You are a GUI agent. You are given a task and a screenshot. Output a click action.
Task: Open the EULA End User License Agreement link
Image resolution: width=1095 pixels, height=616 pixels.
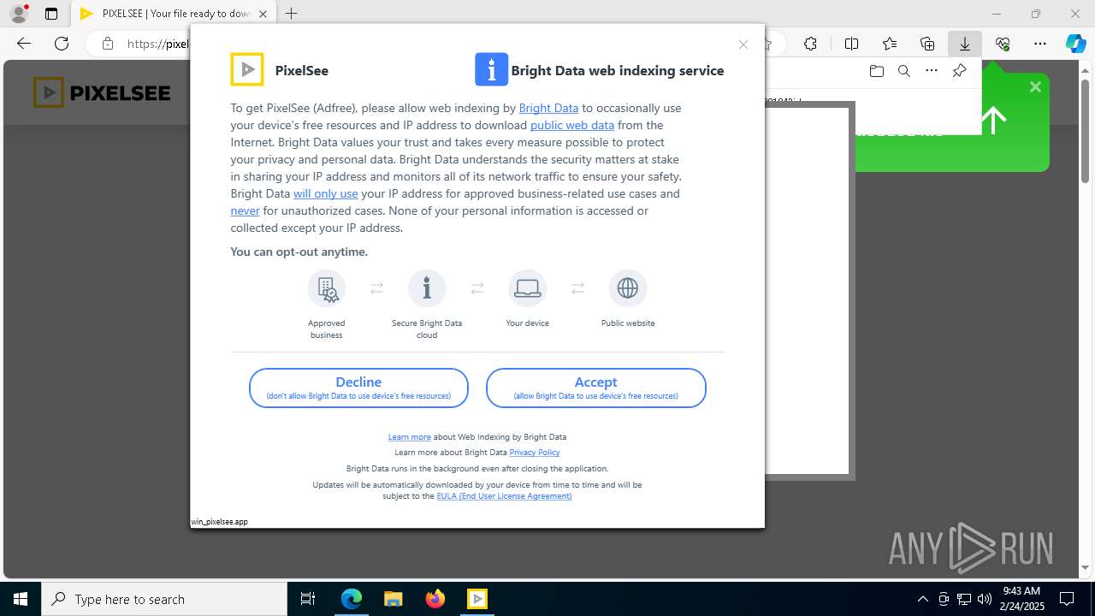(x=504, y=495)
